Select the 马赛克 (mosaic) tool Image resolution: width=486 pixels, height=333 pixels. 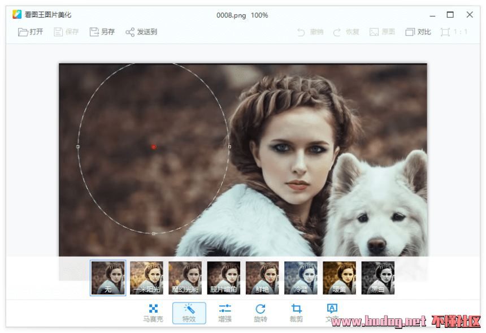coord(153,313)
